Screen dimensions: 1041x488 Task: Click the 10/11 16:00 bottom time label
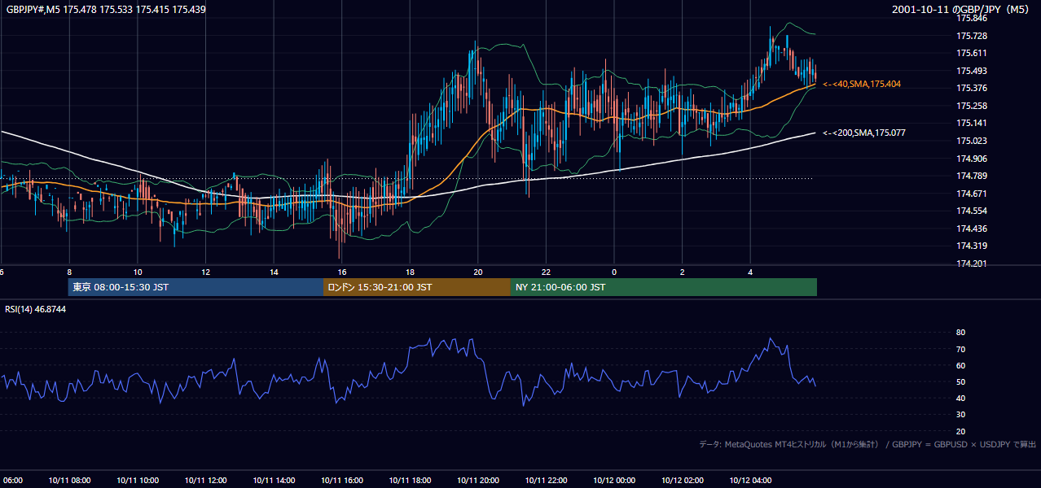click(x=342, y=480)
